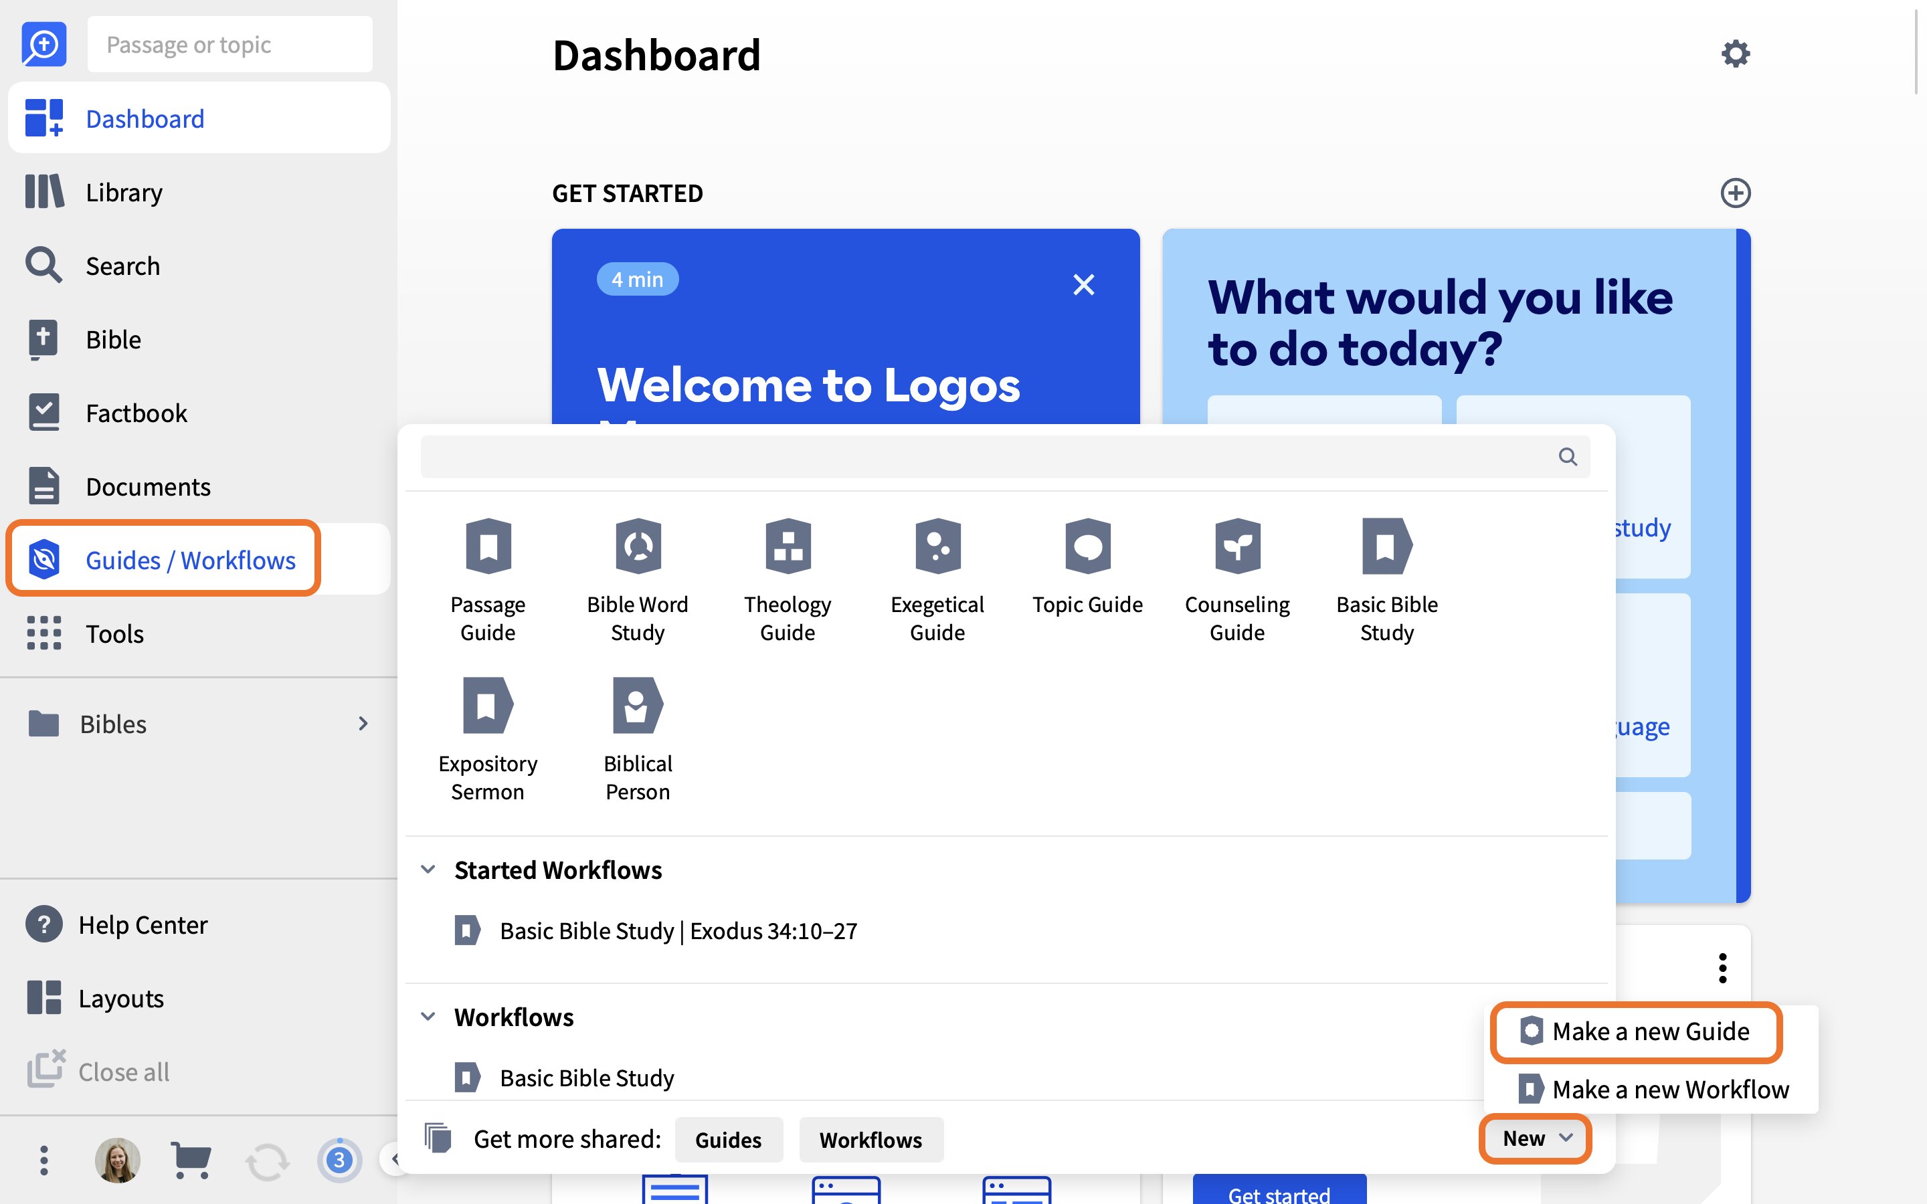Open the Exegetical Guide
Viewport: 1927px width, 1204px height.
(937, 581)
